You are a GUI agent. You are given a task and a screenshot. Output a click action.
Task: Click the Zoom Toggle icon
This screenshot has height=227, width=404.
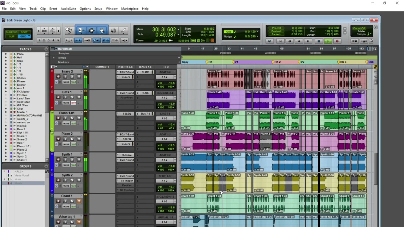pos(69,40)
